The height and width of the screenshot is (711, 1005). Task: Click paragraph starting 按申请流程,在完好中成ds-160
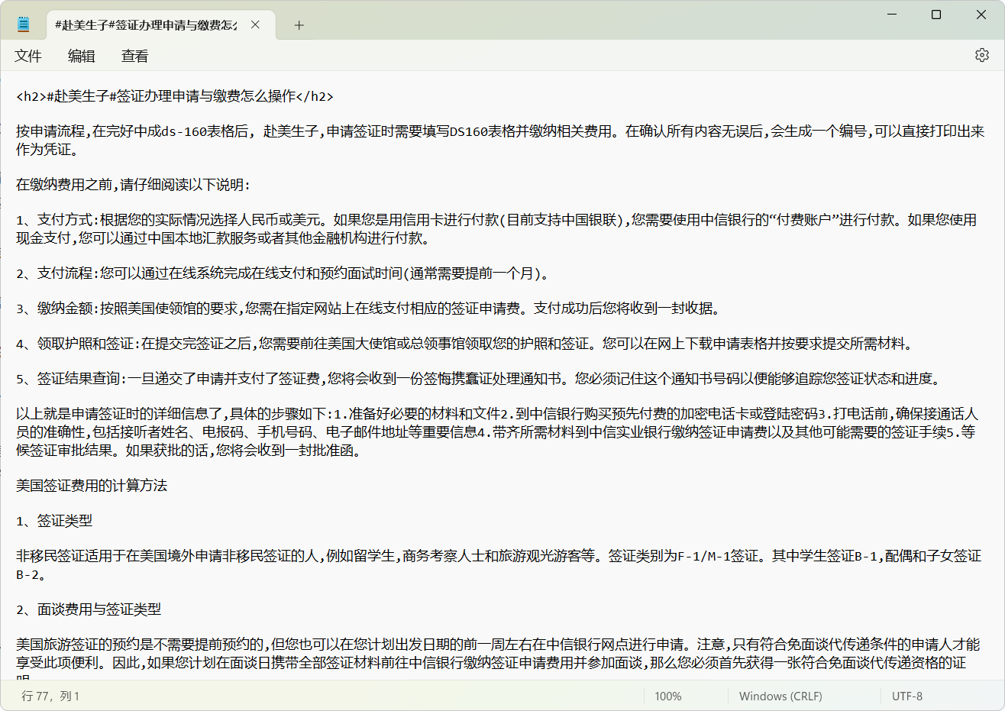click(500, 141)
